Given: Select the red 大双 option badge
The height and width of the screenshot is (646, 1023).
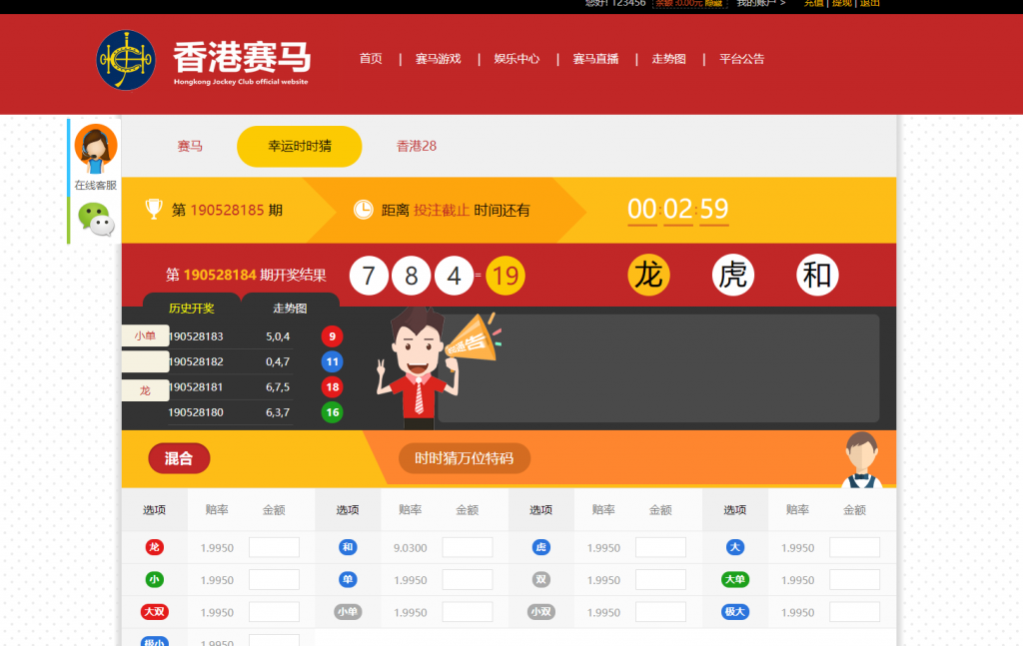Looking at the screenshot, I should tap(154, 612).
